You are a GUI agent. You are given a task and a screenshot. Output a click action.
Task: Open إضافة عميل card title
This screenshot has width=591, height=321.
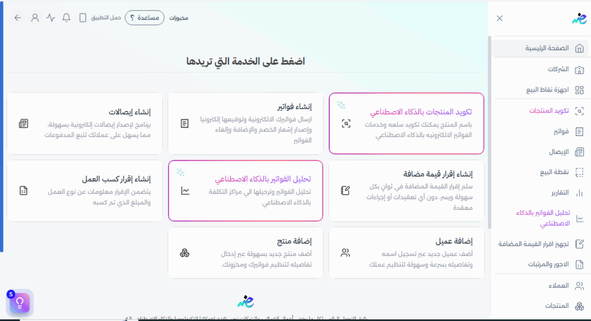(454, 241)
